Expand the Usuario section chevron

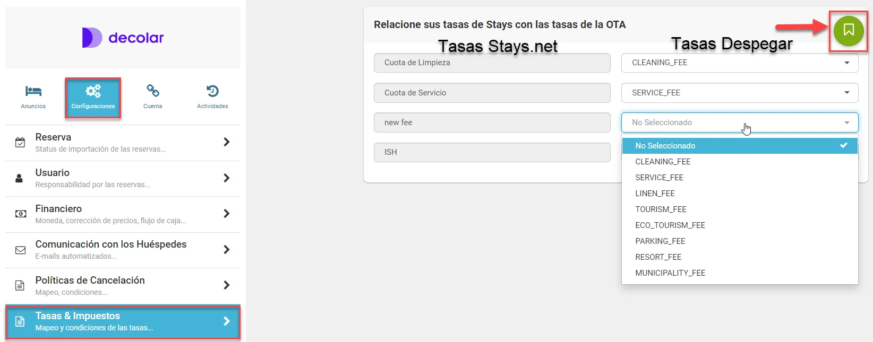(x=227, y=178)
